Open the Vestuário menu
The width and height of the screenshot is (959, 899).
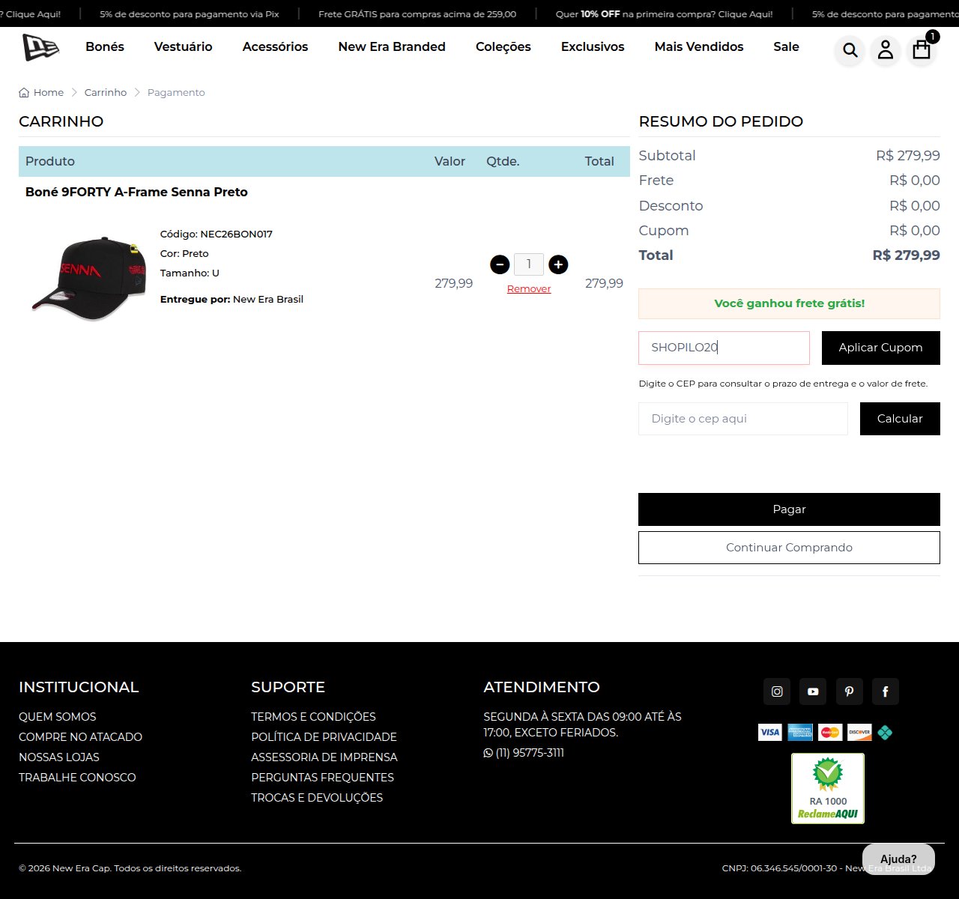pyautogui.click(x=183, y=46)
